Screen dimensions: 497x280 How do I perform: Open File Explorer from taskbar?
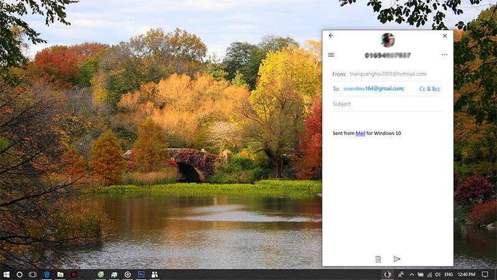click(x=60, y=274)
